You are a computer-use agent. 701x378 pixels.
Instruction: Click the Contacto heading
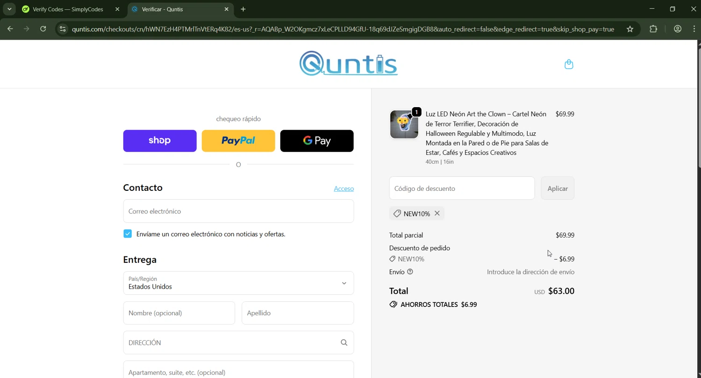tap(143, 188)
